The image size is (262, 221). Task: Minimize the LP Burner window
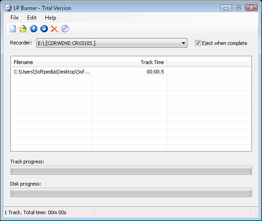click(226, 8)
